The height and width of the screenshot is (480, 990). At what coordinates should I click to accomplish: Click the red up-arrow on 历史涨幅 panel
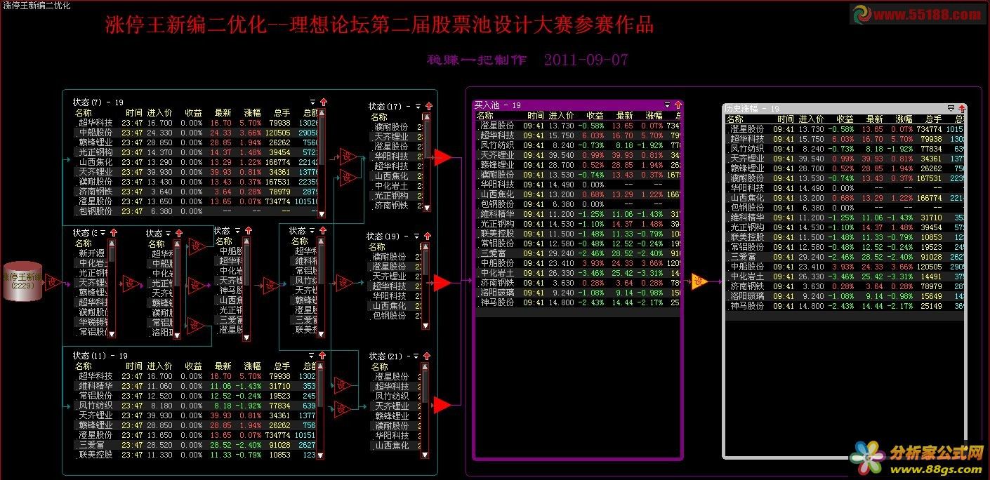tap(962, 109)
